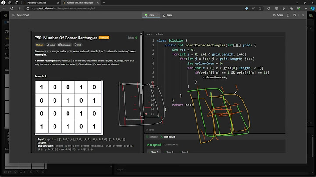316x177 pixels.
Task: Open the extension icon next to address bar
Action: [x=269, y=8]
